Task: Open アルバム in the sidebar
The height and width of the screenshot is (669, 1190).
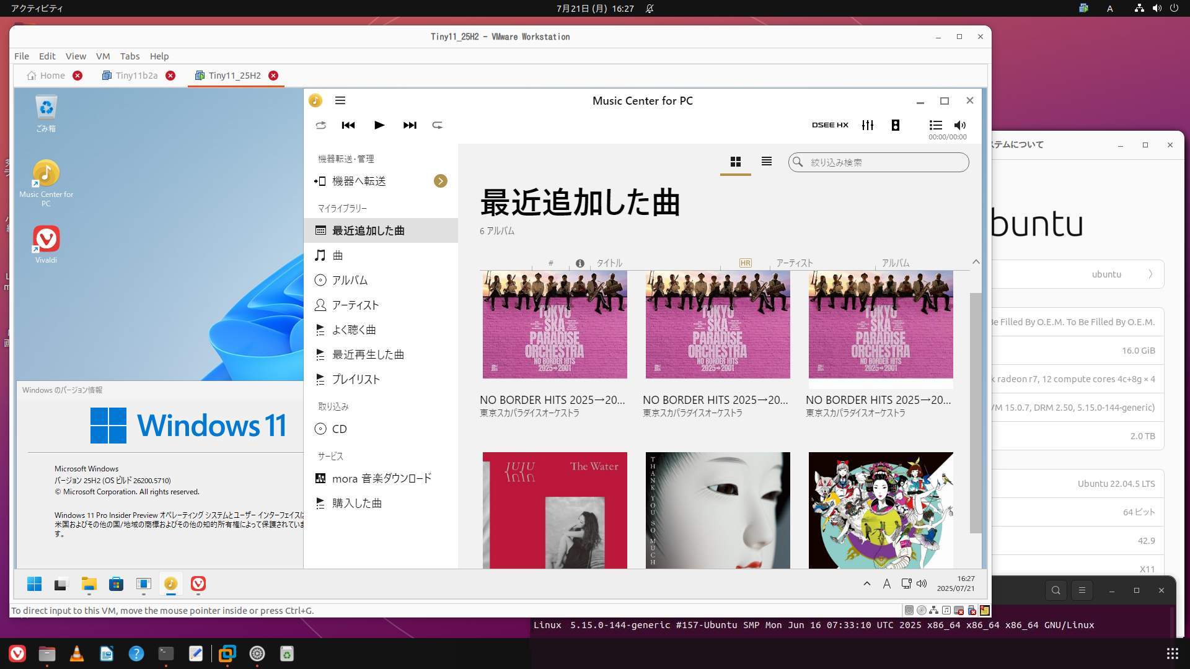Action: pyautogui.click(x=381, y=280)
